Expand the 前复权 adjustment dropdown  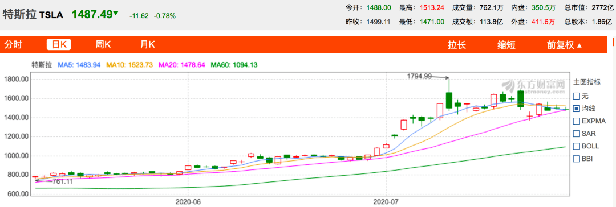(x=565, y=45)
